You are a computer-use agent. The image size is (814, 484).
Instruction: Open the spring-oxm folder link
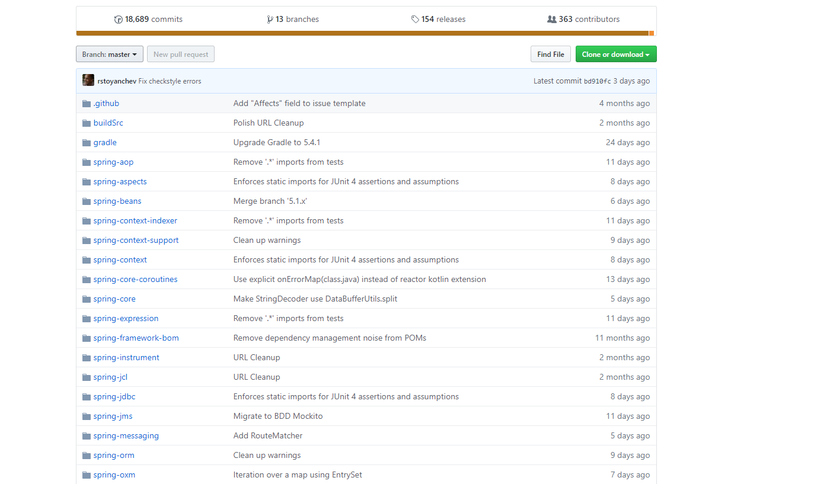[x=114, y=475]
